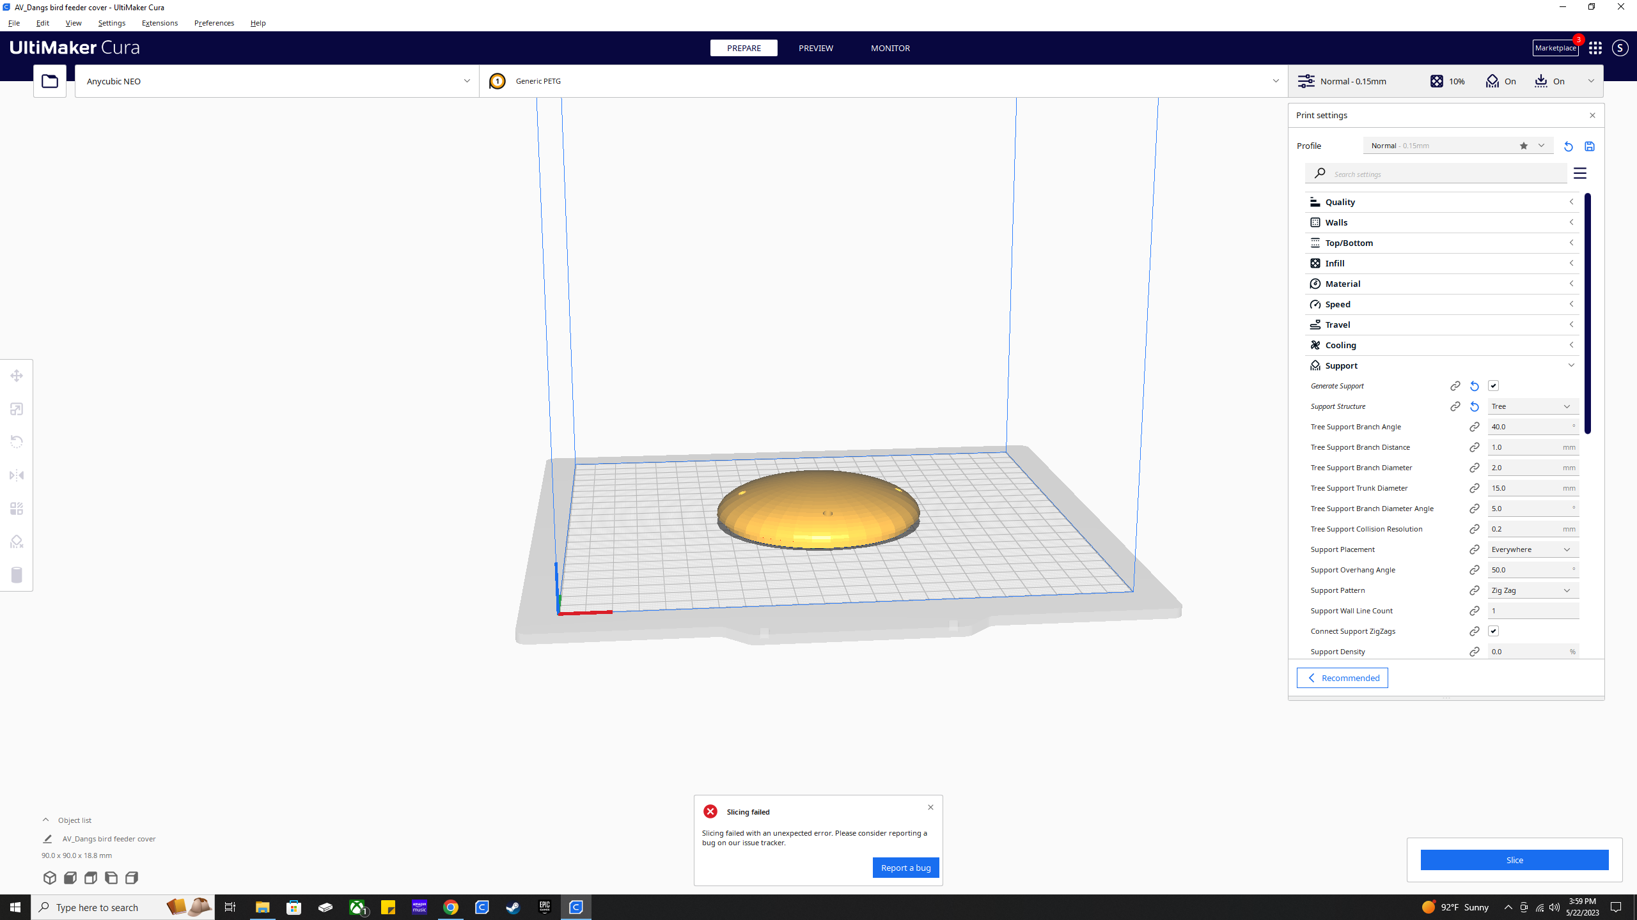Screen dimensions: 1637x920
Task: Open the Support Structure dropdown
Action: (1532, 406)
